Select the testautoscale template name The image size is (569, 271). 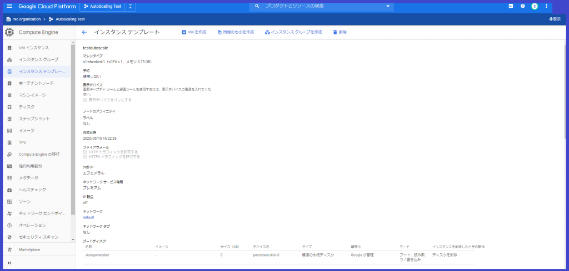click(96, 48)
